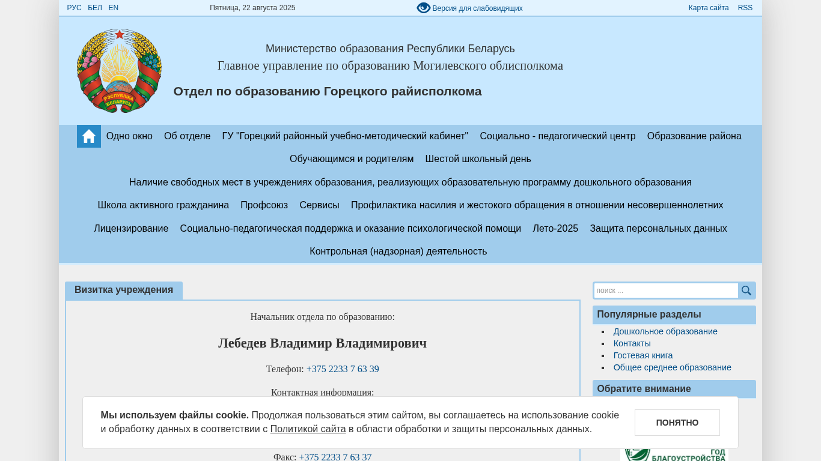821x461 pixels.
Task: Open the Лицензирование menu
Action: tap(131, 229)
